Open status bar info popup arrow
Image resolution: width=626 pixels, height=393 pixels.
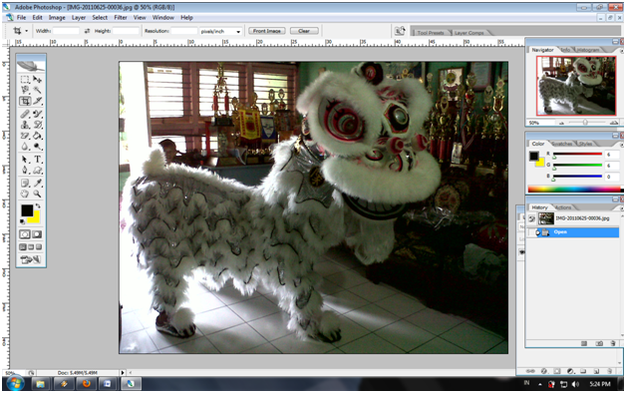123,373
